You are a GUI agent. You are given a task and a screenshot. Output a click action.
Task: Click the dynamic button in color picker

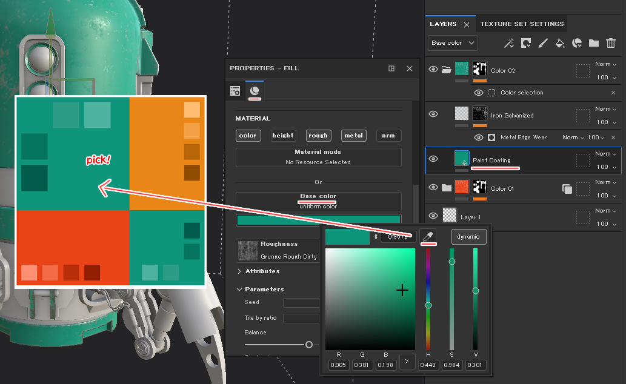(x=468, y=237)
